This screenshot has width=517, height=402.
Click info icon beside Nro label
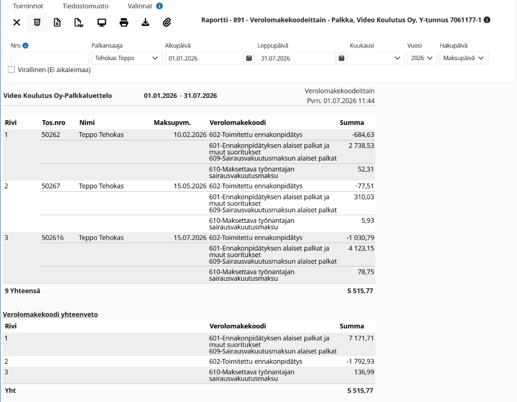pyautogui.click(x=26, y=45)
